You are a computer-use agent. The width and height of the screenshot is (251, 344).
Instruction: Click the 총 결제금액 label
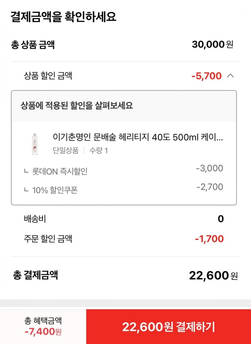click(35, 275)
